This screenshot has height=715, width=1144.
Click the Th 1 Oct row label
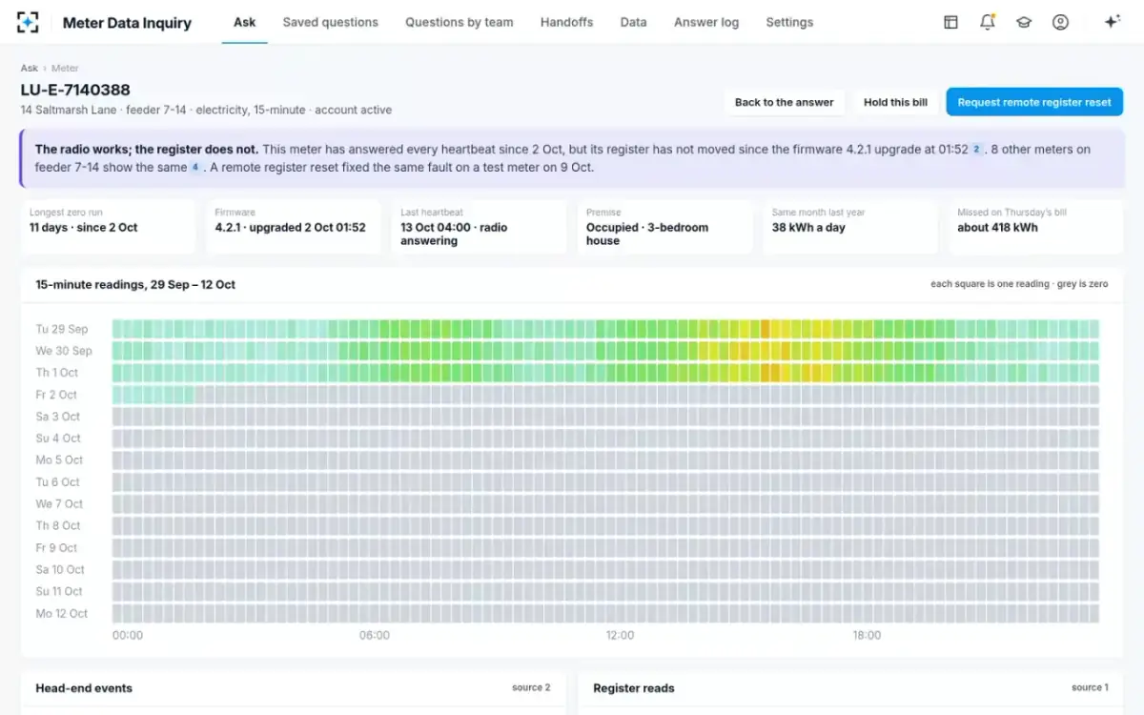(57, 373)
